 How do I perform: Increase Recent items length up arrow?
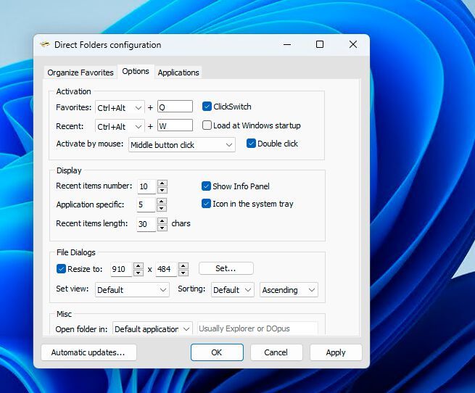162,220
